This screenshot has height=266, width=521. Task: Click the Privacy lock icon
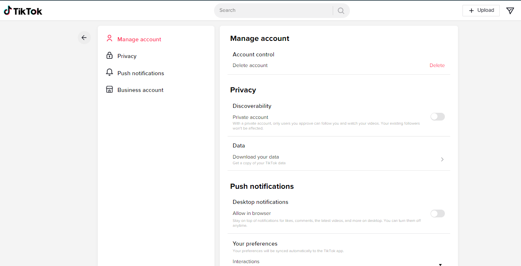point(109,56)
